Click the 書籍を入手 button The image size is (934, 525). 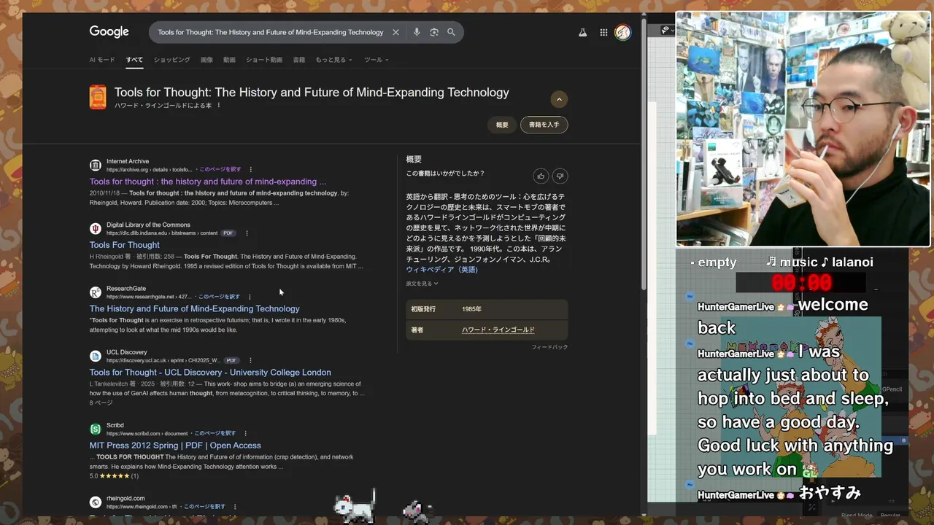click(x=544, y=125)
